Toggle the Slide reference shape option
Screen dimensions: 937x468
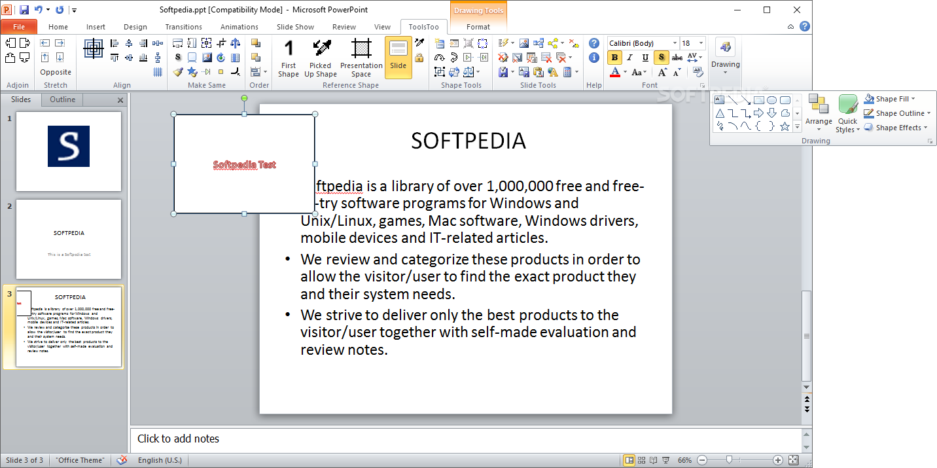tap(398, 58)
